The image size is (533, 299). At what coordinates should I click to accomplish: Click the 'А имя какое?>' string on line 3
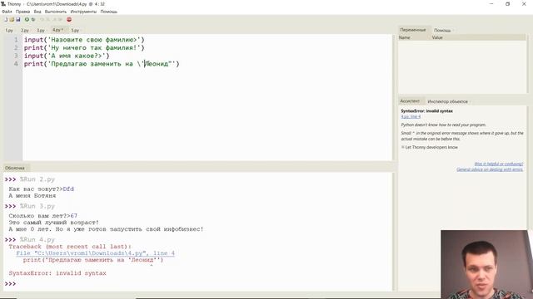77,56
